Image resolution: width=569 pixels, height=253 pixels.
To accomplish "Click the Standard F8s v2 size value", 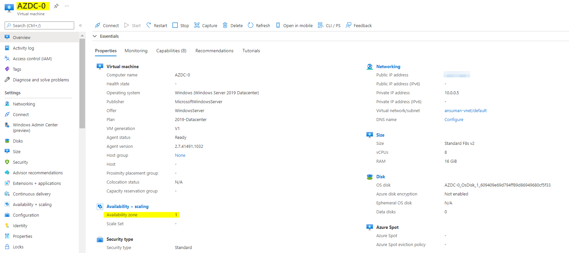I will 459,144.
